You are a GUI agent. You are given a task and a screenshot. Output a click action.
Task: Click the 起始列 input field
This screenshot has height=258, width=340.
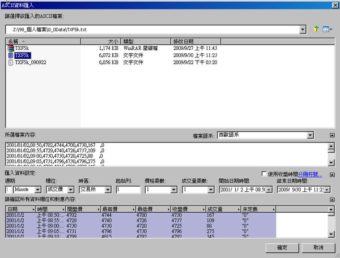(x=128, y=190)
